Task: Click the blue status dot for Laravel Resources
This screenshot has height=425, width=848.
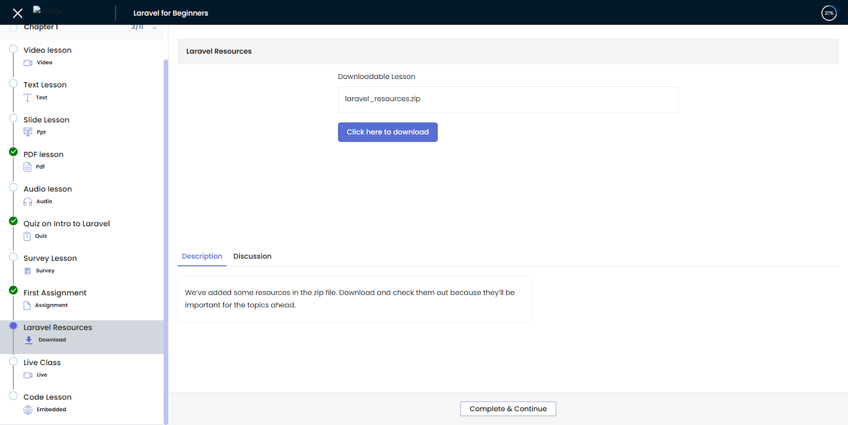Action: click(x=13, y=326)
